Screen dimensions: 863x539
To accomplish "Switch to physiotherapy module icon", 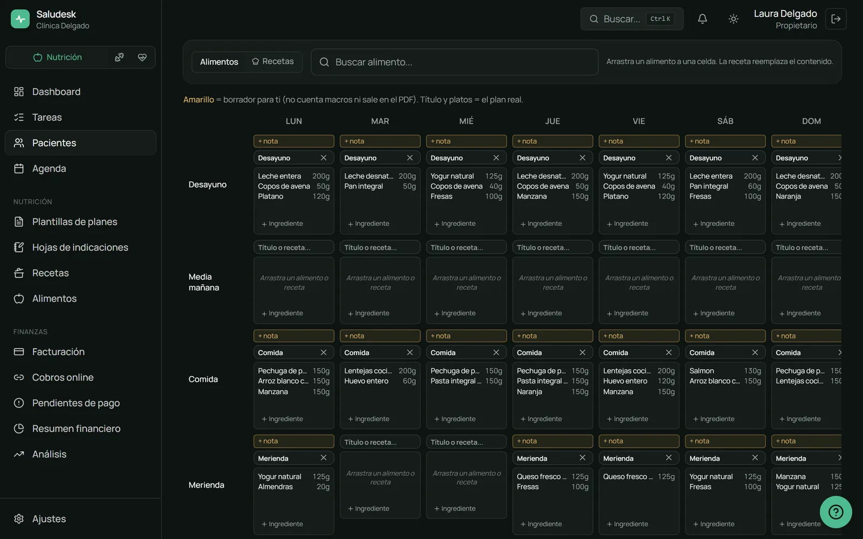I will pyautogui.click(x=119, y=57).
